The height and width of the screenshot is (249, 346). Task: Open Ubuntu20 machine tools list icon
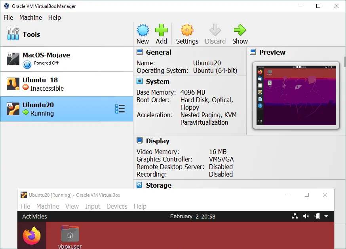[120, 109]
